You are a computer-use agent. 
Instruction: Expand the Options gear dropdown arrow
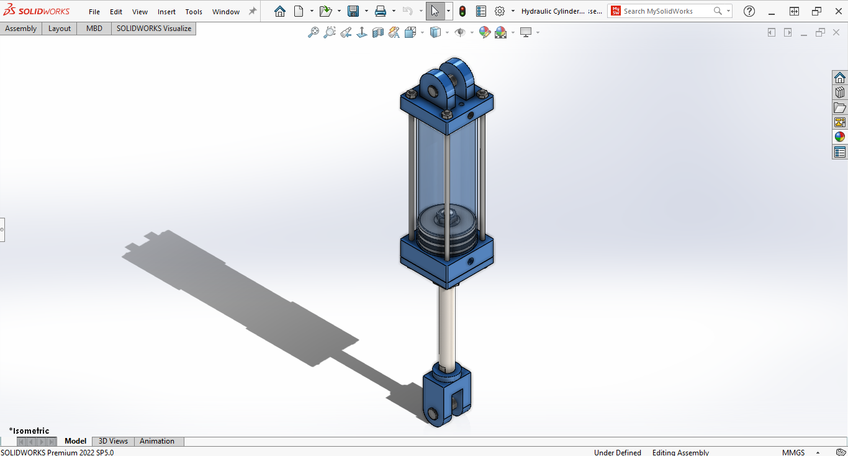[513, 11]
